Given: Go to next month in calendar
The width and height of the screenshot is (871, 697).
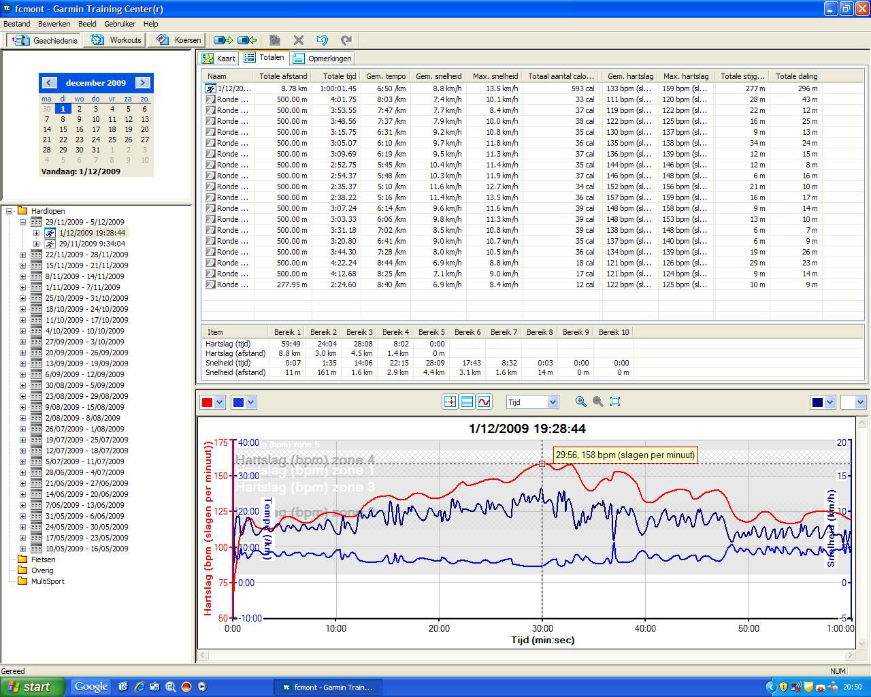Looking at the screenshot, I should pyautogui.click(x=142, y=82).
